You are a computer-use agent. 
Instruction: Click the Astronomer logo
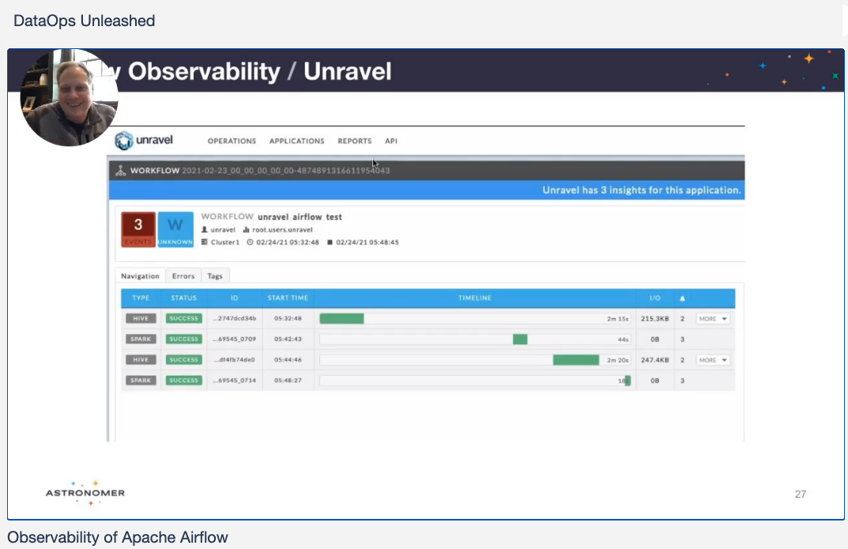pos(85,493)
